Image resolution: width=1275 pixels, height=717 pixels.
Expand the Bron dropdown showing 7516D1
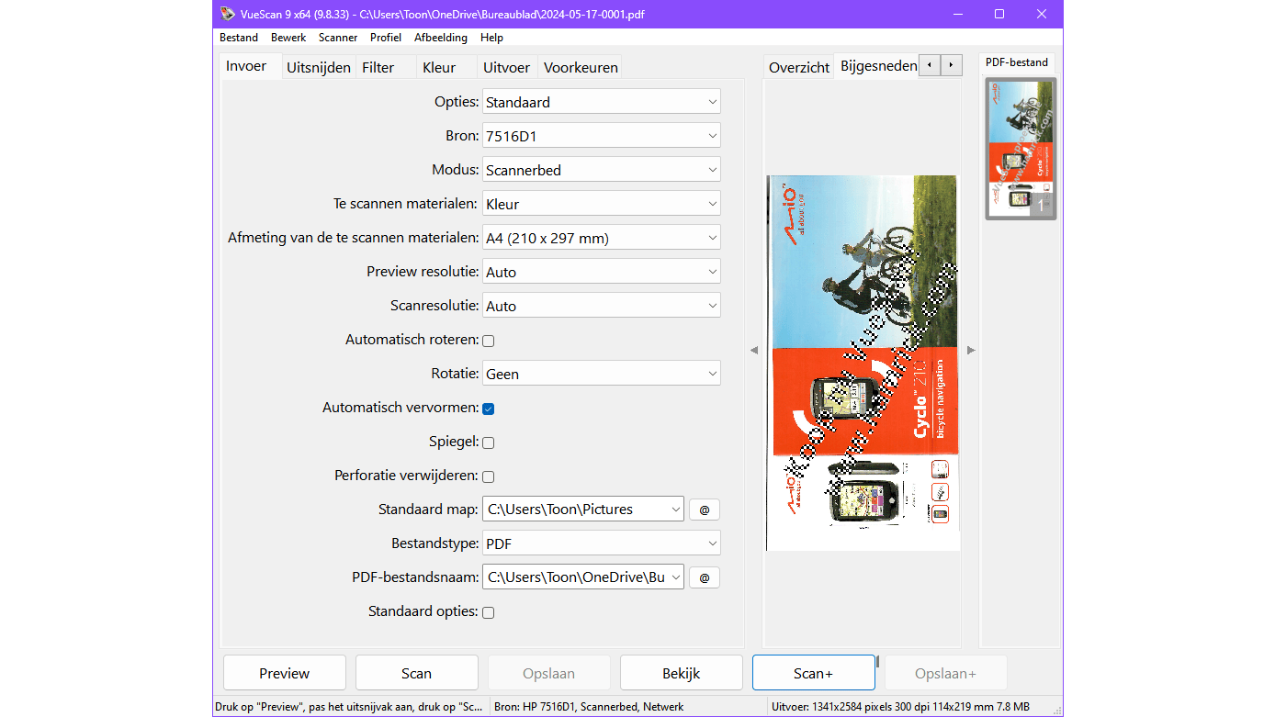pyautogui.click(x=602, y=136)
